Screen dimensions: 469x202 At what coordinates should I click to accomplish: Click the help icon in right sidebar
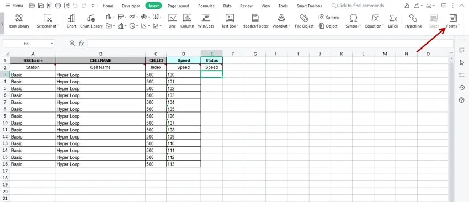(x=461, y=100)
